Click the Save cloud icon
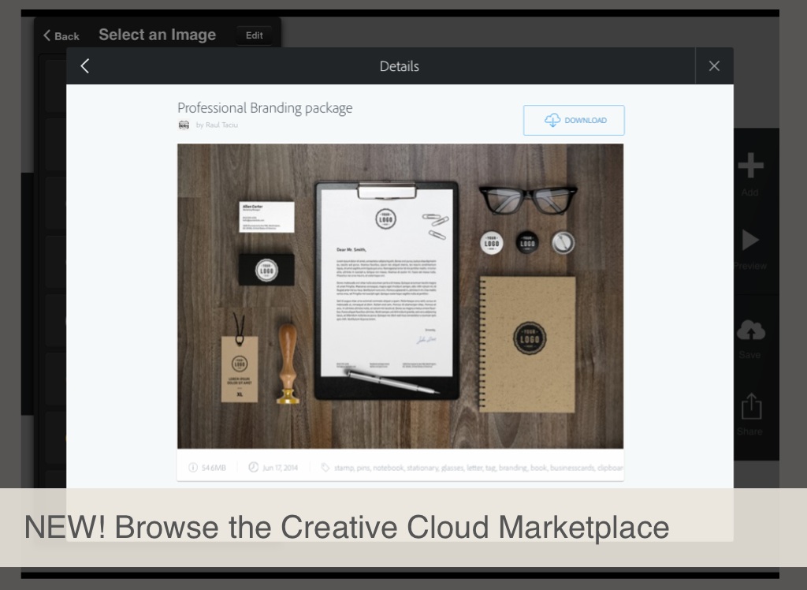 [x=749, y=330]
